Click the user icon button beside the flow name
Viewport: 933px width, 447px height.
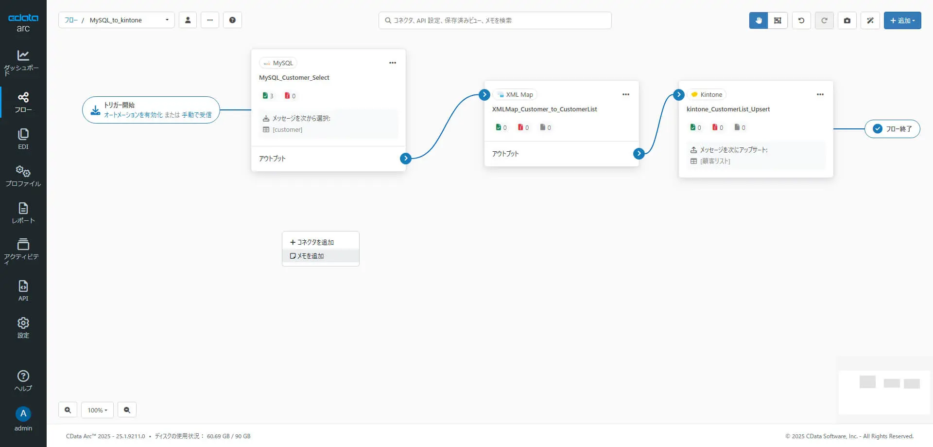(188, 20)
